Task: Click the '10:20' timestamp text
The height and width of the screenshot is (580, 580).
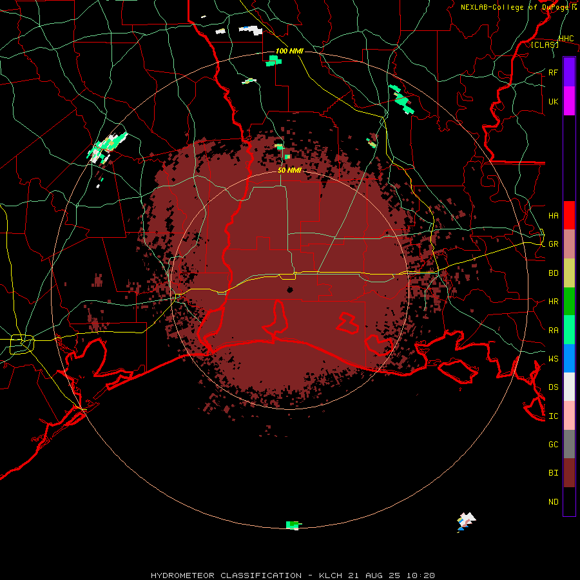Action: (x=420, y=575)
